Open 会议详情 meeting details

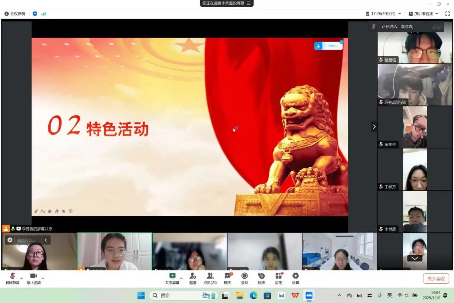15,14
